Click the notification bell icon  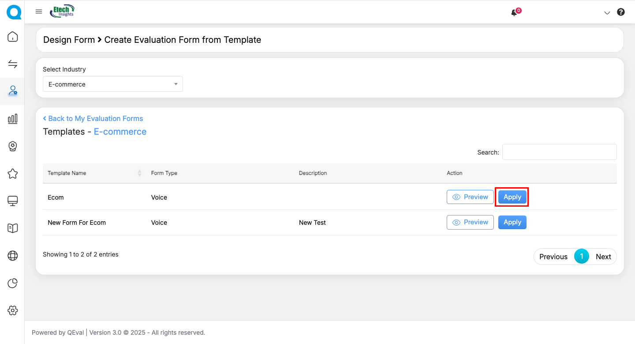[514, 13]
